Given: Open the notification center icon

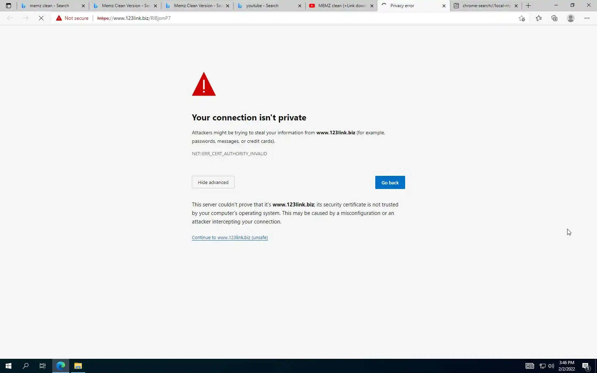Looking at the screenshot, I should [x=586, y=366].
